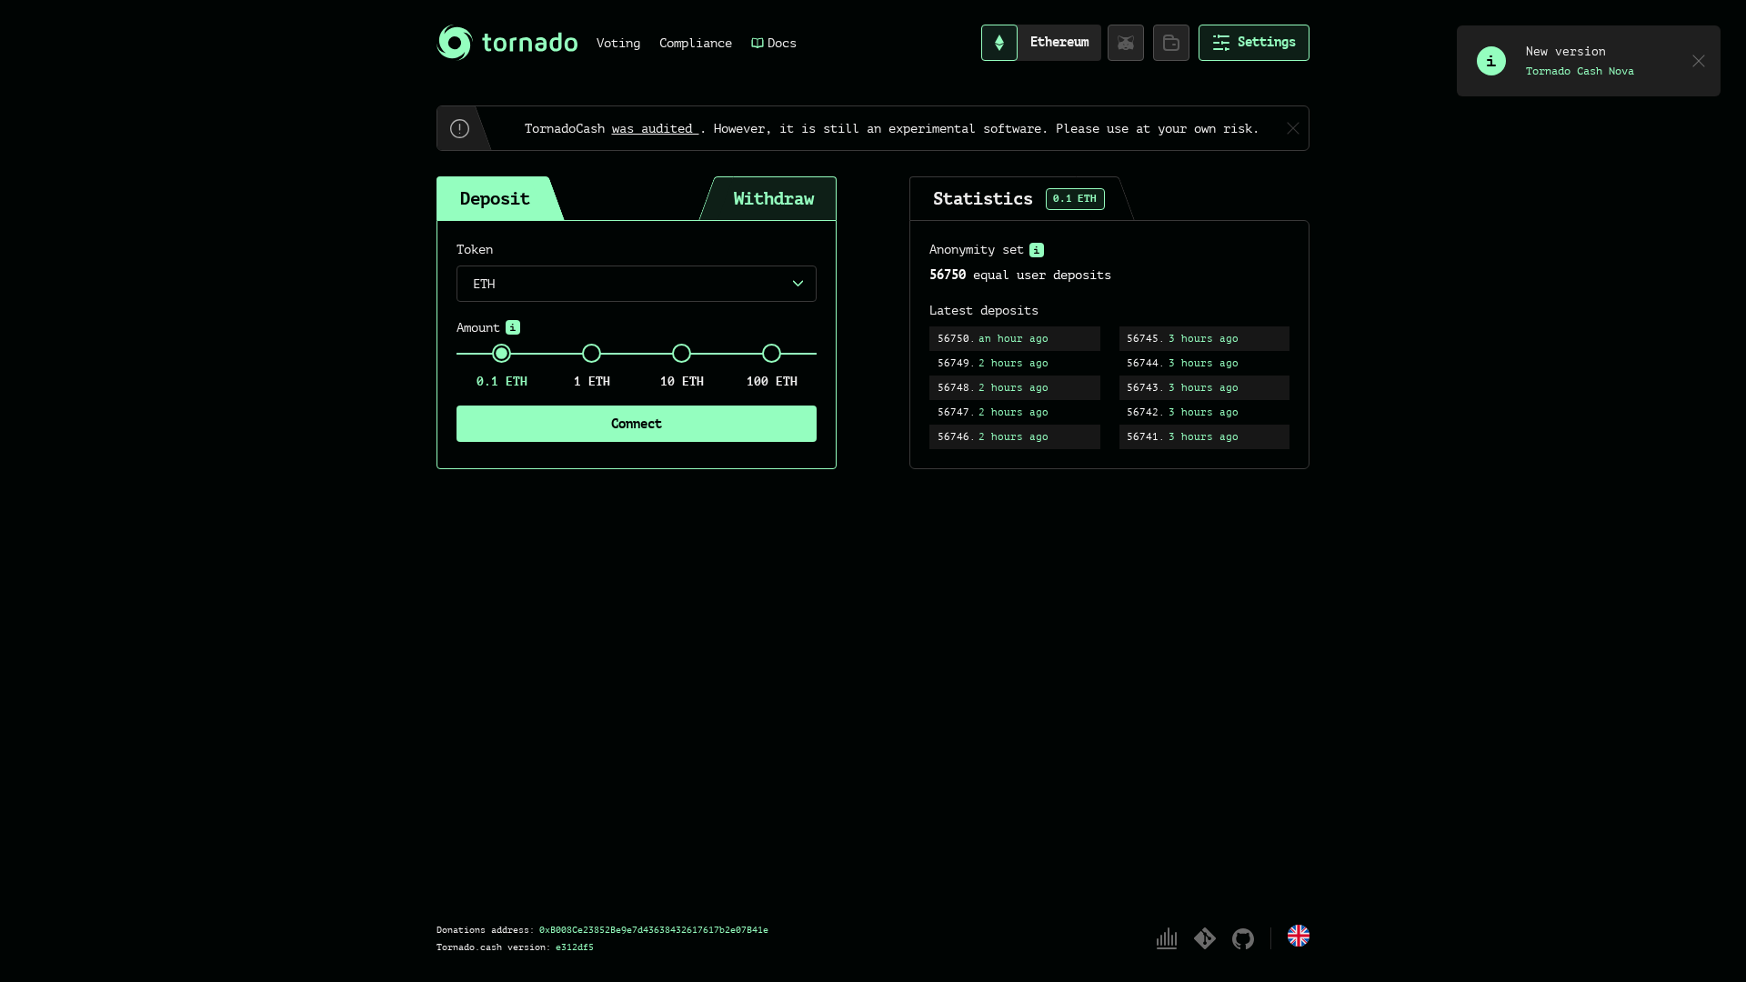Screen dimensions: 1746x982
Task: Click the Docs book icon
Action: (x=758, y=43)
